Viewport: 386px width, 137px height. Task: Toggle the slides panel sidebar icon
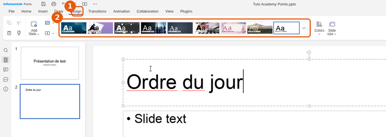(x=6, y=60)
